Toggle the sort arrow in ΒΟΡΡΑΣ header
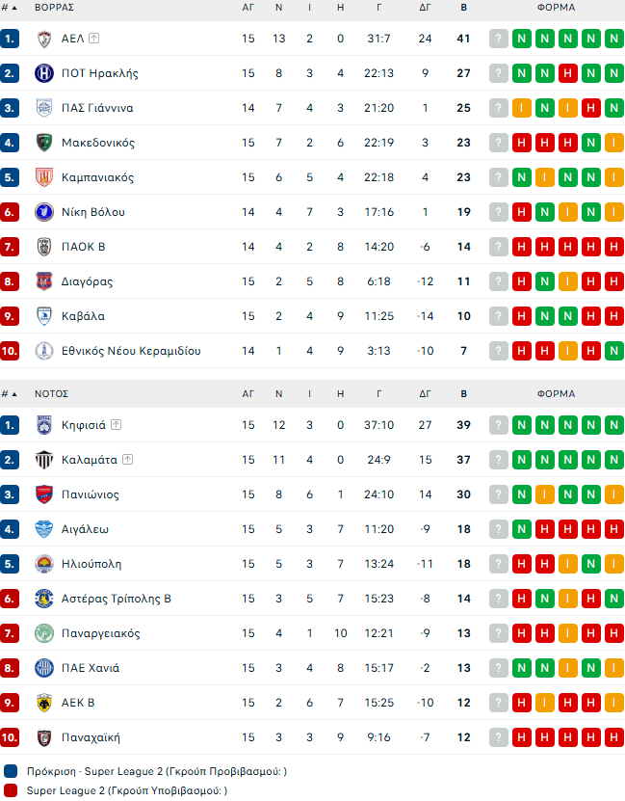The width and height of the screenshot is (625, 801). point(14,7)
